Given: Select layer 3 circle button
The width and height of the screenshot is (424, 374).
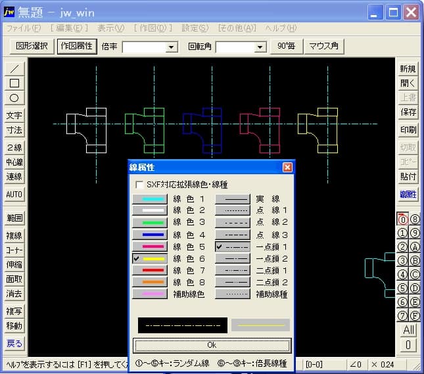Looking at the screenshot, I should pyautogui.click(x=403, y=260).
